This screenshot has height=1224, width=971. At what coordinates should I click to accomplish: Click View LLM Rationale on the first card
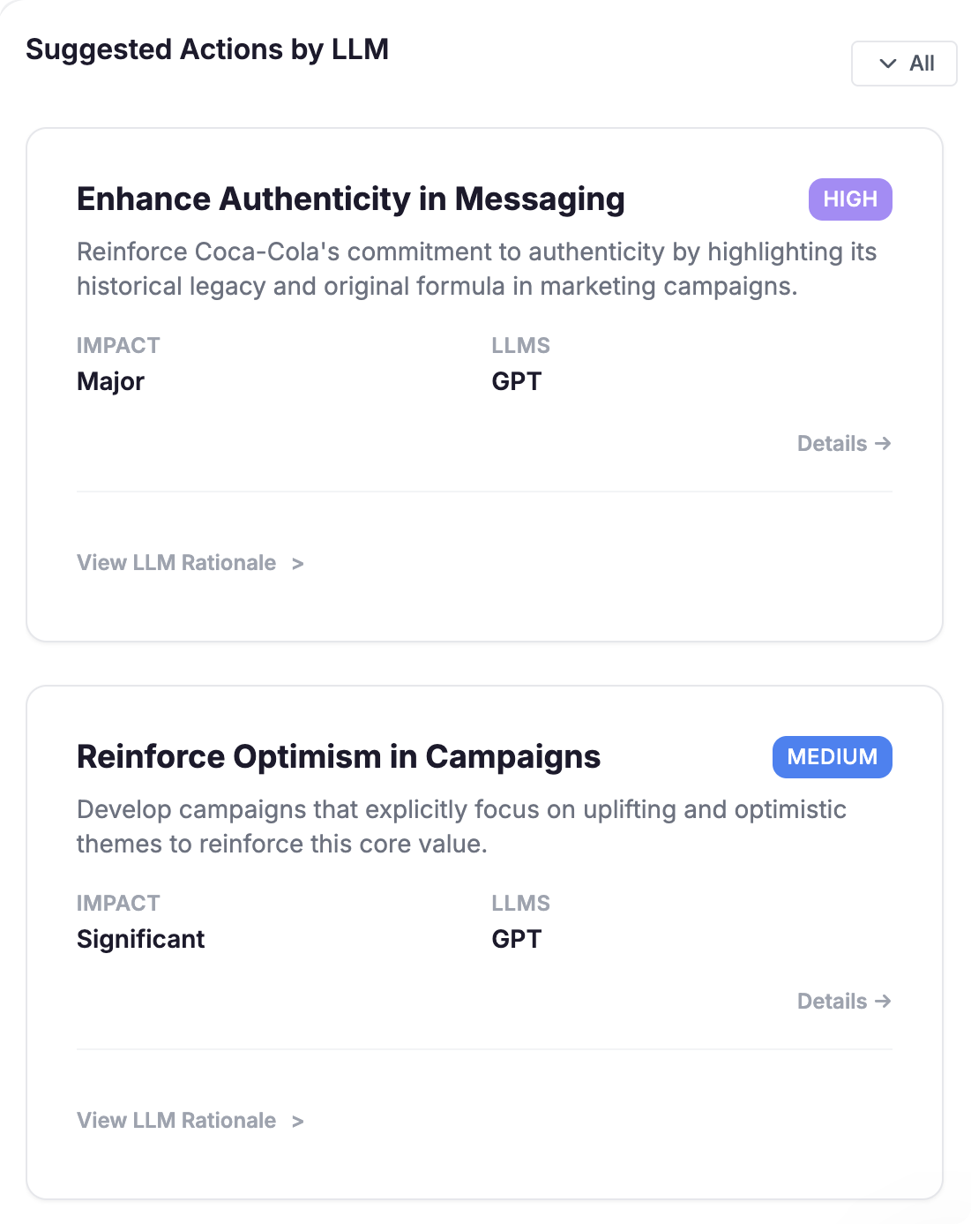pyautogui.click(x=176, y=563)
